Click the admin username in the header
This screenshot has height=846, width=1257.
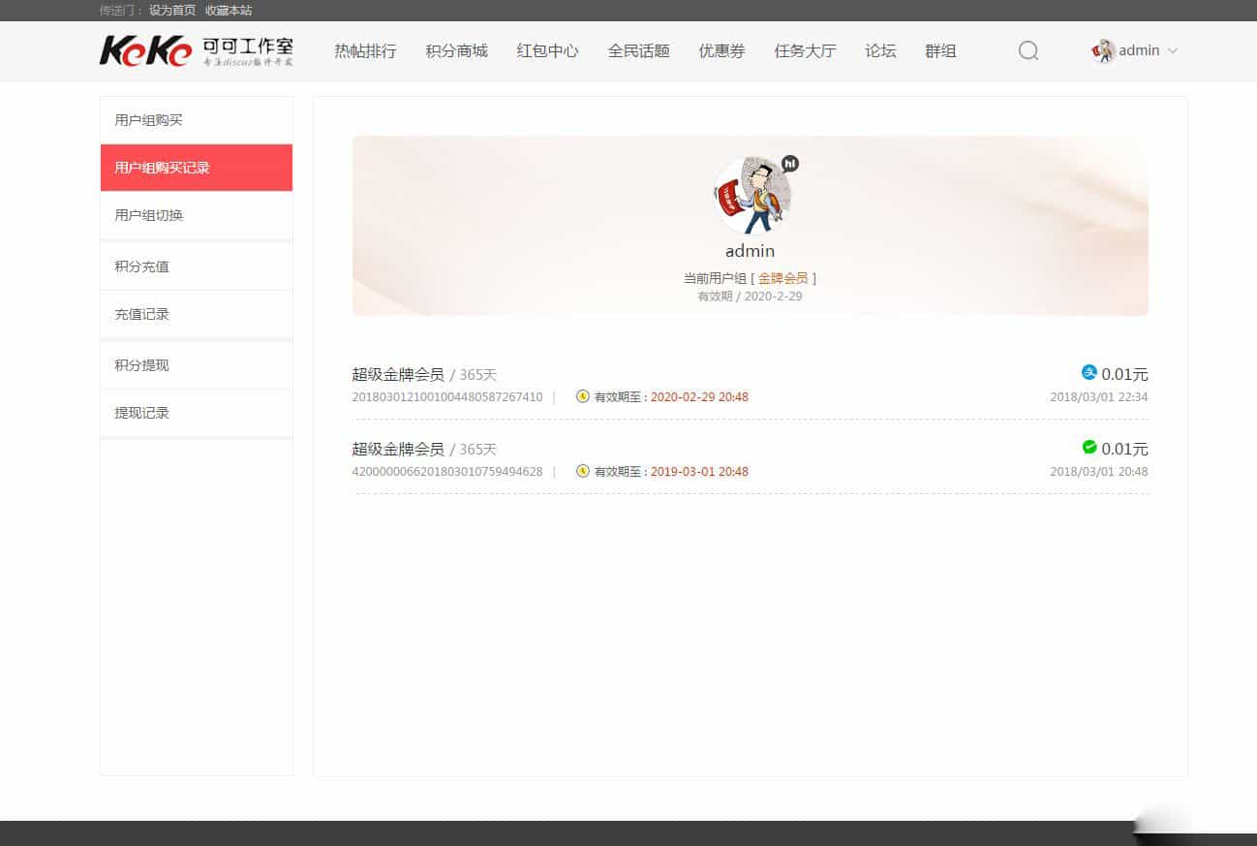[x=1139, y=50]
